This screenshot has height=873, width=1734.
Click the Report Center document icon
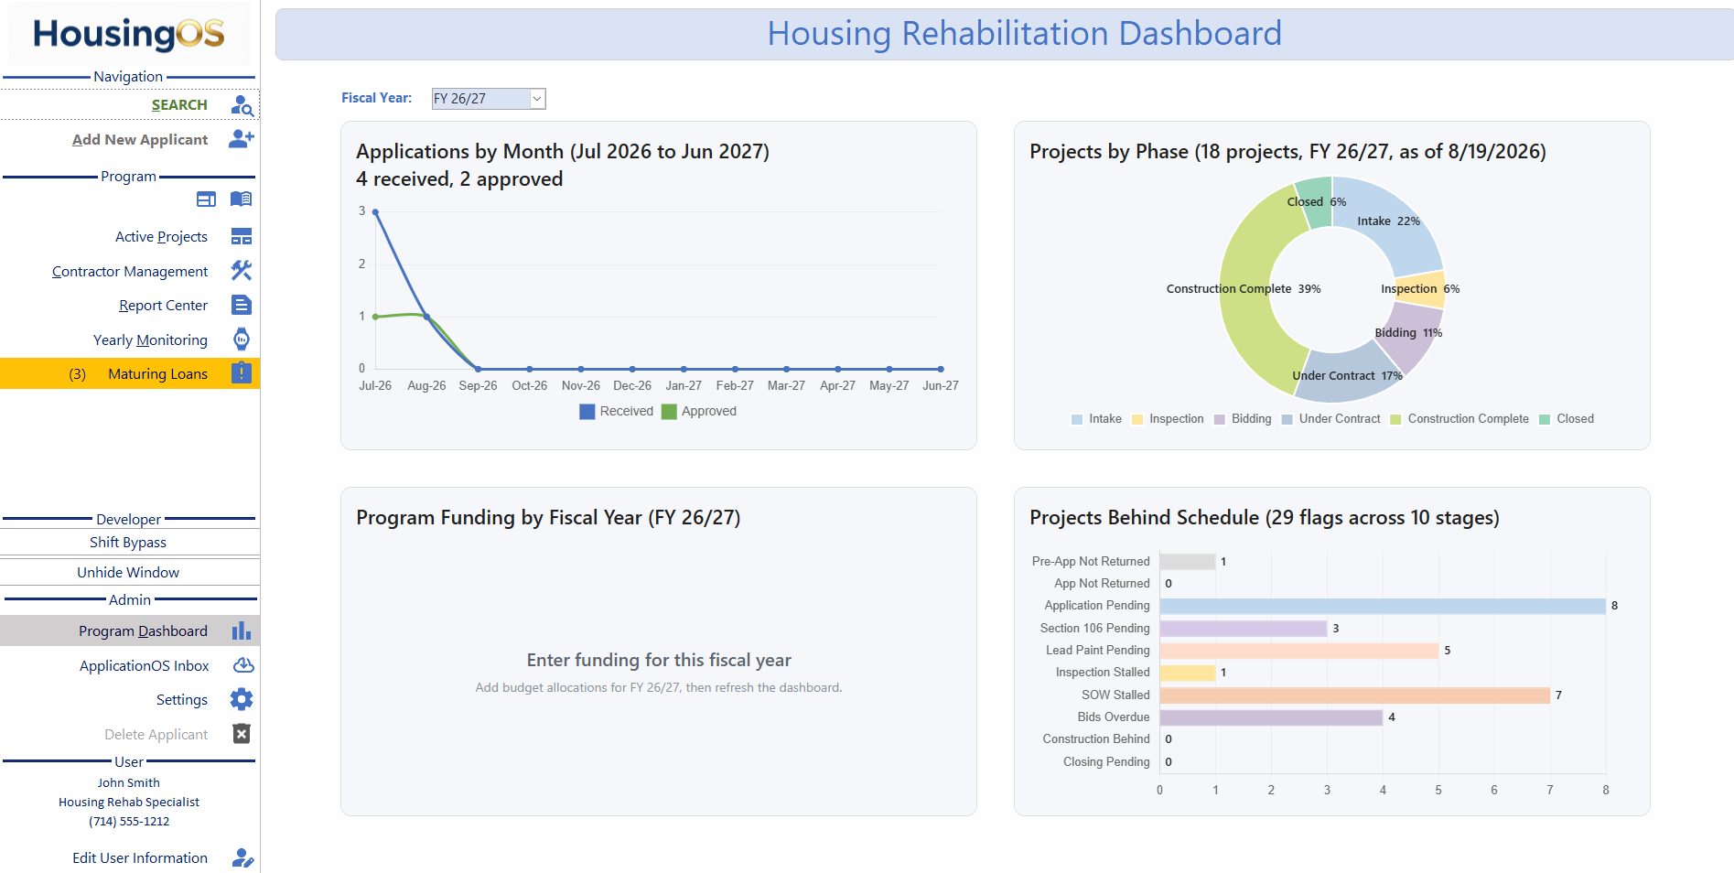click(242, 305)
